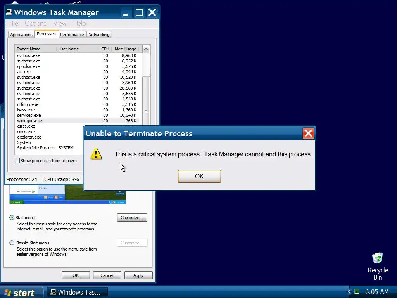The width and height of the screenshot is (397, 298).
Task: Maximize the Windows Task Manager window
Action: click(x=139, y=12)
